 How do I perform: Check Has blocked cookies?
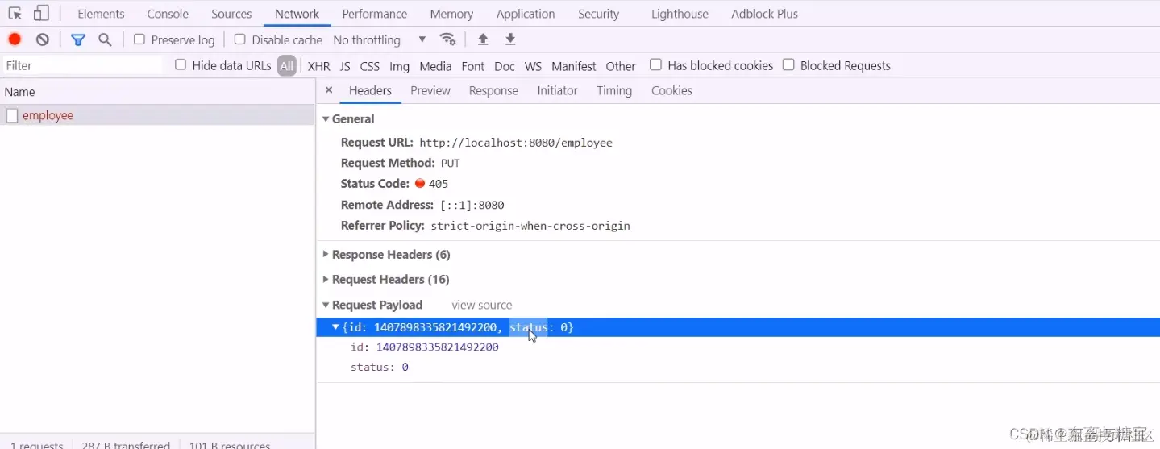tap(655, 65)
